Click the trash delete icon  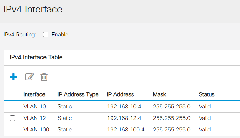tap(44, 77)
